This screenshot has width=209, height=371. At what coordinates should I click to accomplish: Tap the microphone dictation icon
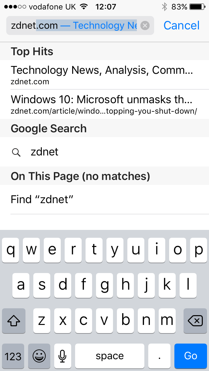click(x=63, y=356)
